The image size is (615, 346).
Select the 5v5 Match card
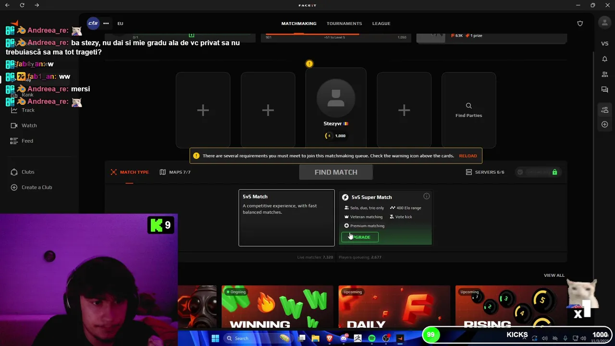point(286,218)
